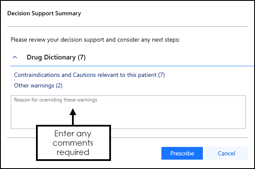
Task: Select the Decision Support Summary title text
Action: [44, 13]
